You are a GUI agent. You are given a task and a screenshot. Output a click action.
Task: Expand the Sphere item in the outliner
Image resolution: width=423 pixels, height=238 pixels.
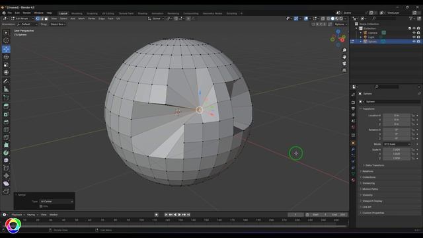coord(361,42)
